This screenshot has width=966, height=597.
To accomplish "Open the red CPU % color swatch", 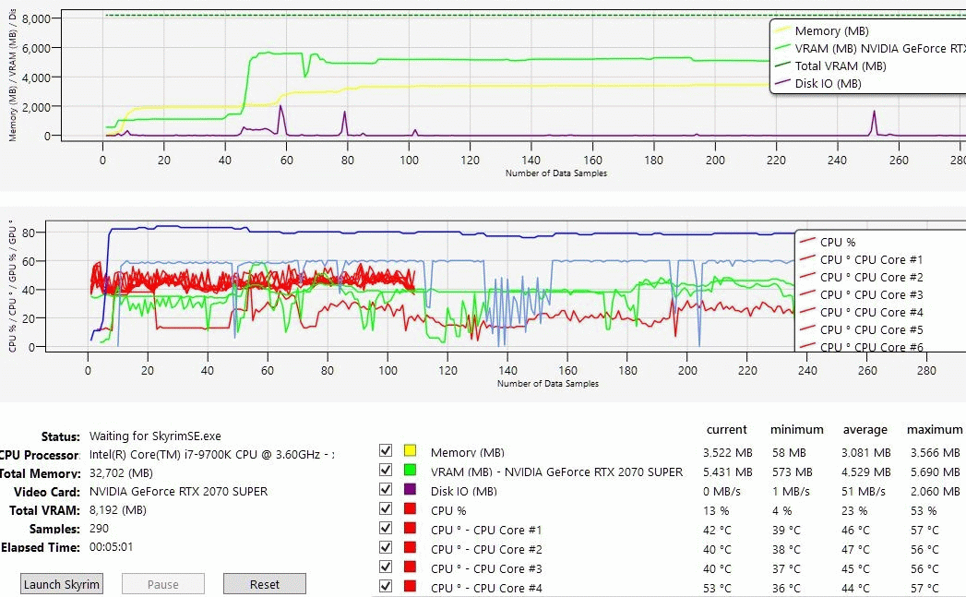I will pos(411,510).
